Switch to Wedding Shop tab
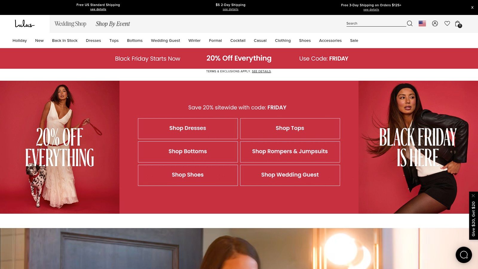This screenshot has height=269, width=478. coord(70,24)
